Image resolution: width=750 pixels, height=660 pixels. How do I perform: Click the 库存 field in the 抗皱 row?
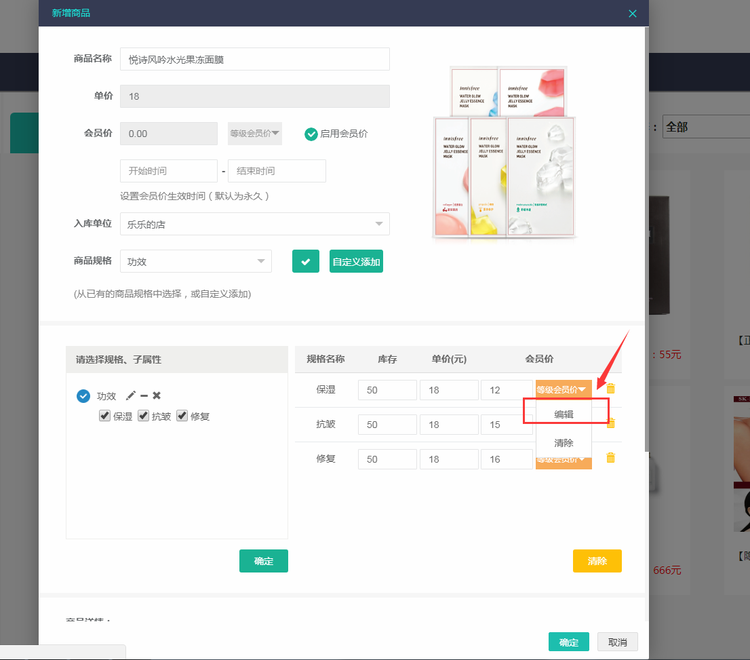click(x=387, y=425)
